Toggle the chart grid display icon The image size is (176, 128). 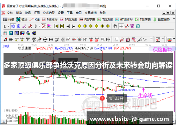pos(169,40)
